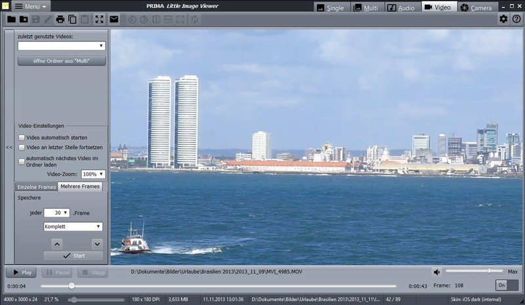Click the video path ending in MVI_4985.MOV
The height and width of the screenshot is (305, 525).
pyautogui.click(x=217, y=272)
